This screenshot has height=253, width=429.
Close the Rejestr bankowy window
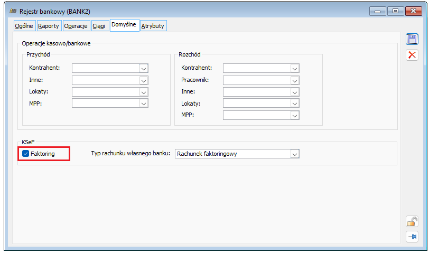tap(413, 11)
